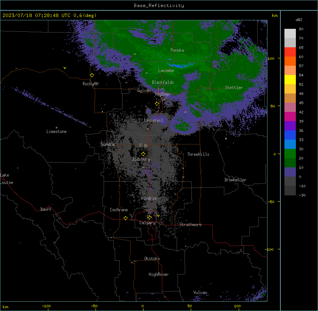This screenshot has height=311, width=318.
Task: Select the Airdrie label
Action: point(149,198)
